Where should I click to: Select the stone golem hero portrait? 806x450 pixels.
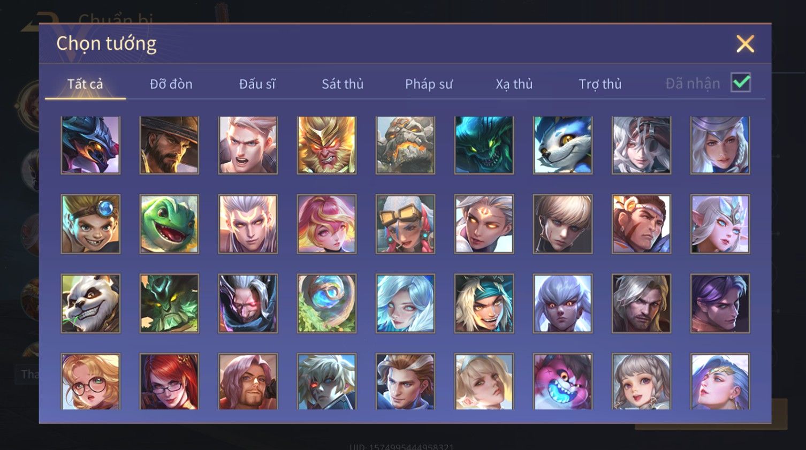click(405, 145)
